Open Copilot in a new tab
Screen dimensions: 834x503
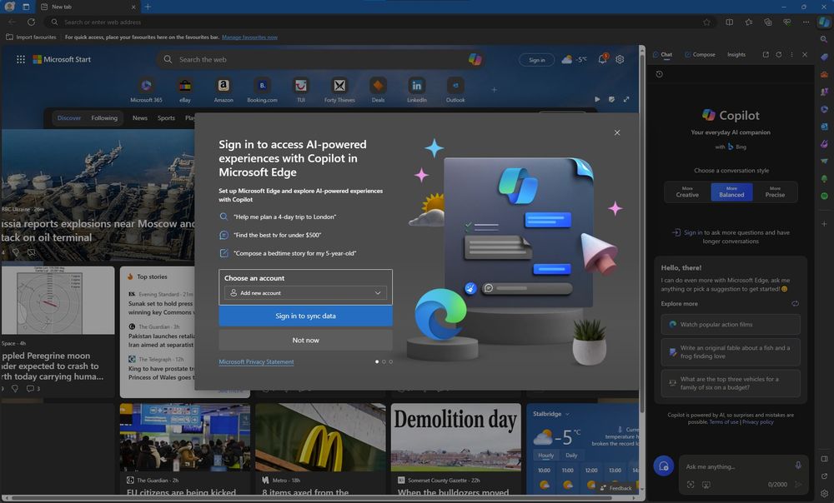[766, 55]
